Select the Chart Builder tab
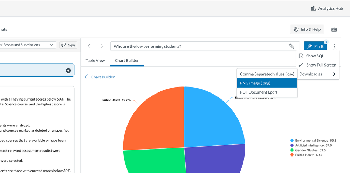This screenshot has height=173, width=350. pos(127,60)
